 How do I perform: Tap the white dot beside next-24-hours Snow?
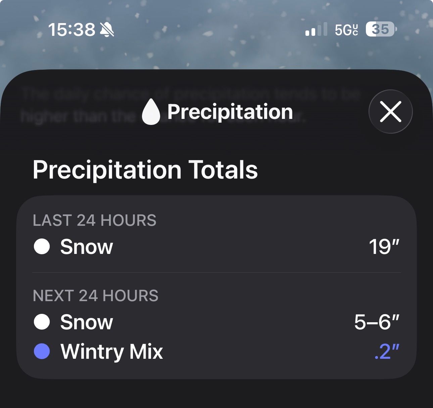click(42, 322)
